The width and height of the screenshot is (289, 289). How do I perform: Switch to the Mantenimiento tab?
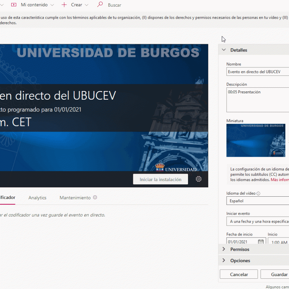pos(75,198)
